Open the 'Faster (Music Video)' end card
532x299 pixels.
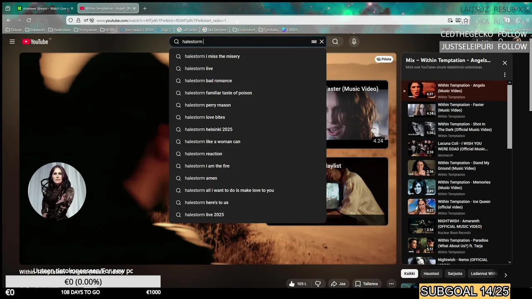pyautogui.click(x=357, y=114)
